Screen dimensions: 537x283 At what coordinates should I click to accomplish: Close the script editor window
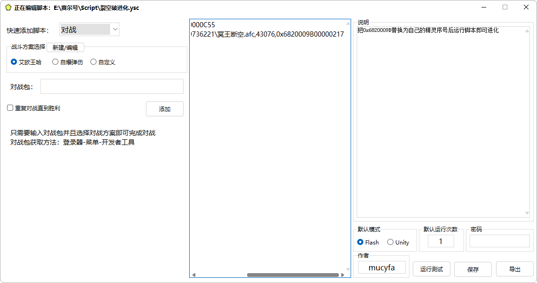[526, 7]
